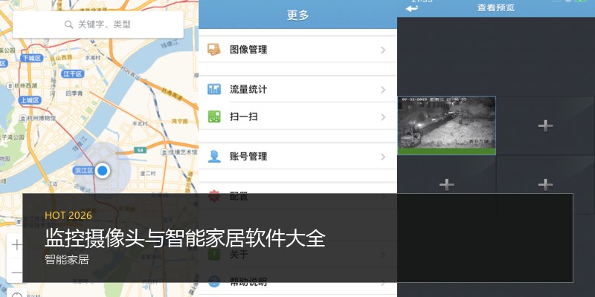
Task: Click the 佳境艺术馆 map label
Action: pos(179,152)
